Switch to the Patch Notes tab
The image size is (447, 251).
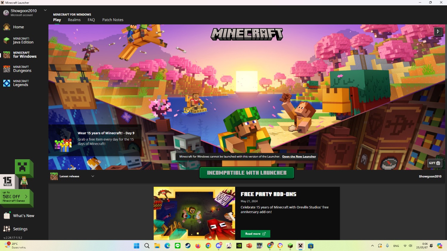click(x=113, y=20)
